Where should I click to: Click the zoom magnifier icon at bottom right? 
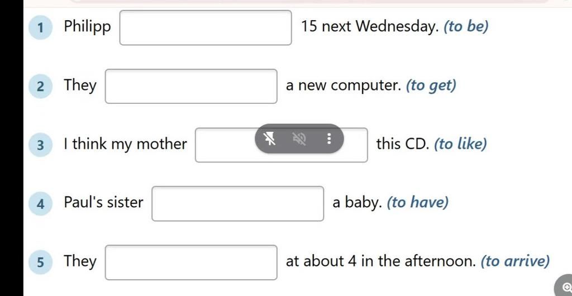566,287
